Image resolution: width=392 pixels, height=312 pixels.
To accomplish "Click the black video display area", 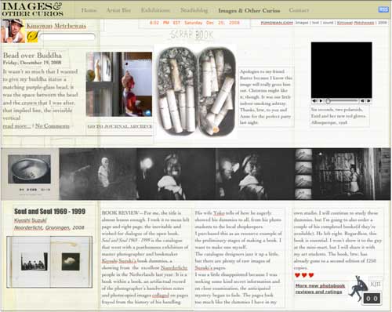I will [341, 70].
